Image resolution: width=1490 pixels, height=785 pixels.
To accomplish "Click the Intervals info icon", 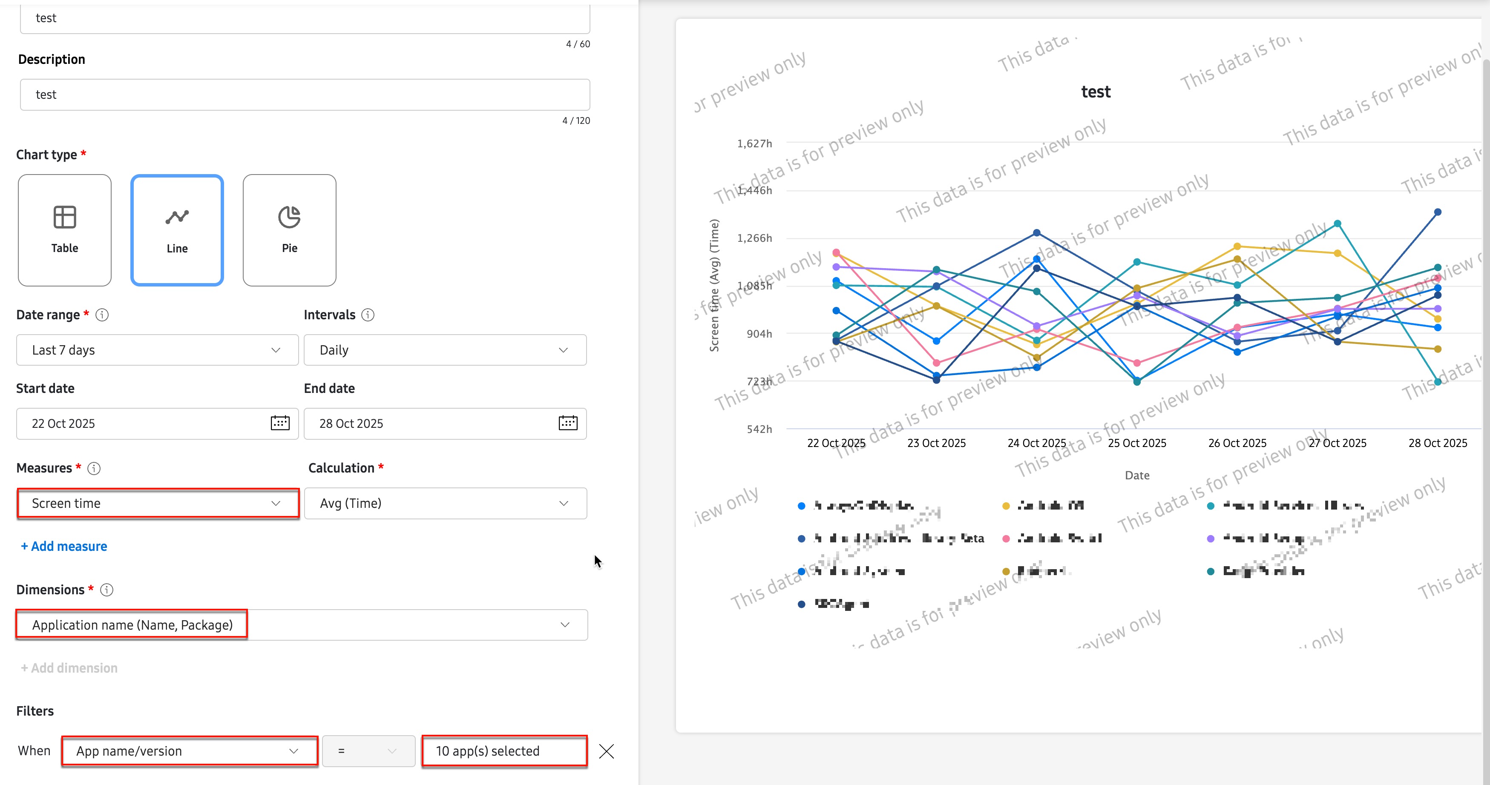I will 368,315.
